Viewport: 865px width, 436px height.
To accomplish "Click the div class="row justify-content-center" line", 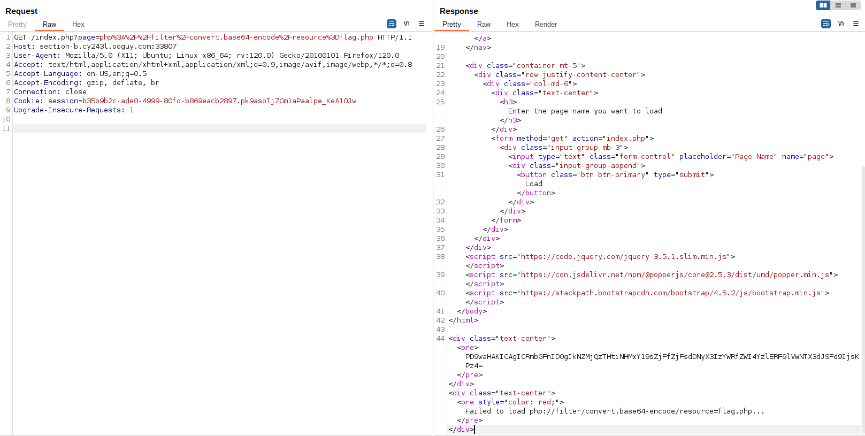I will pos(560,75).
